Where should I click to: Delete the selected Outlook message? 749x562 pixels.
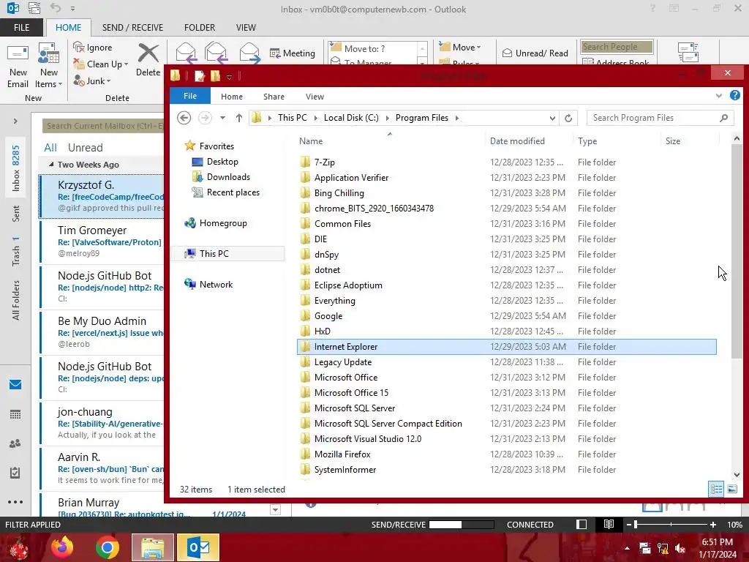[148, 60]
